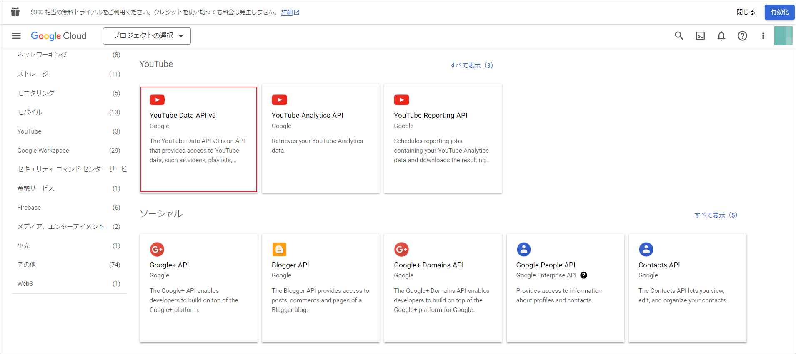This screenshot has width=796, height=354.
Task: Click the Blogger API icon
Action: click(x=279, y=250)
